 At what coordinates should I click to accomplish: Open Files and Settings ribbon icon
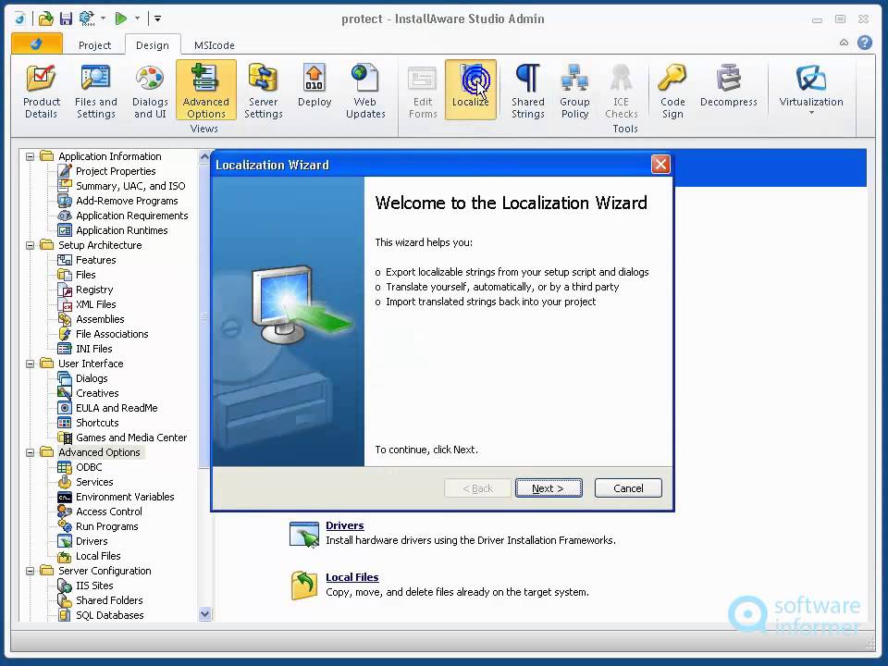[x=95, y=91]
